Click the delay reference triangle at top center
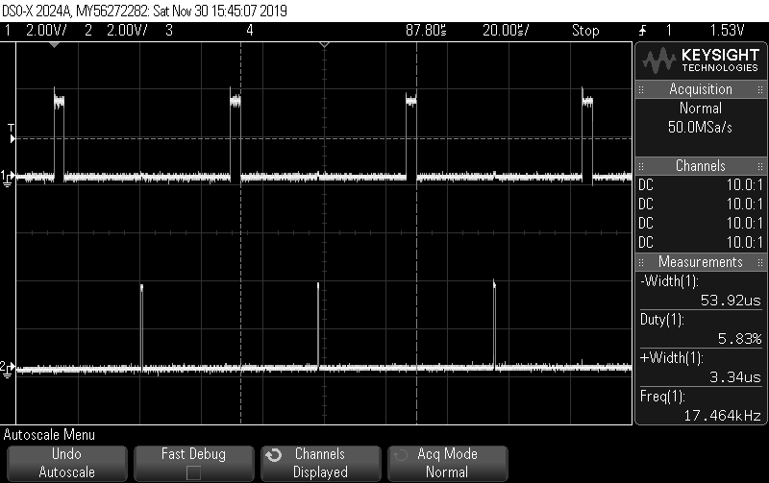769x483 pixels. pos(324,45)
